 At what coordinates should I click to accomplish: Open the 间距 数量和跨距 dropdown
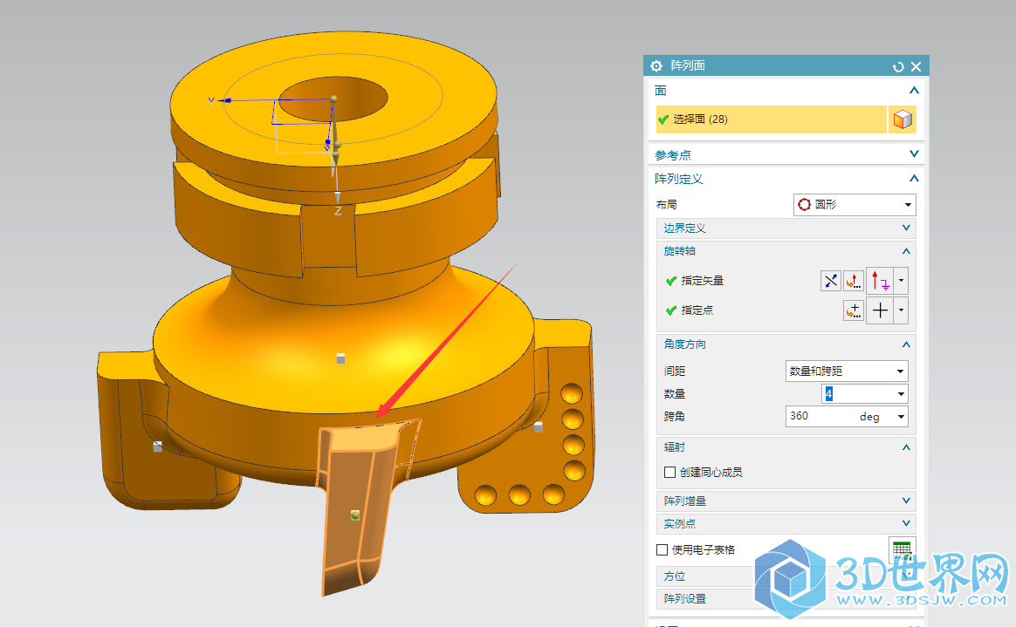coord(847,371)
